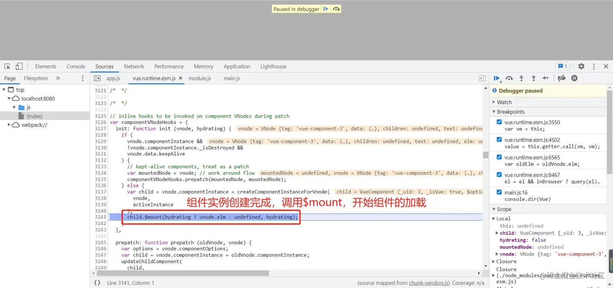Expand the webpack:// tree node

click(x=9, y=125)
